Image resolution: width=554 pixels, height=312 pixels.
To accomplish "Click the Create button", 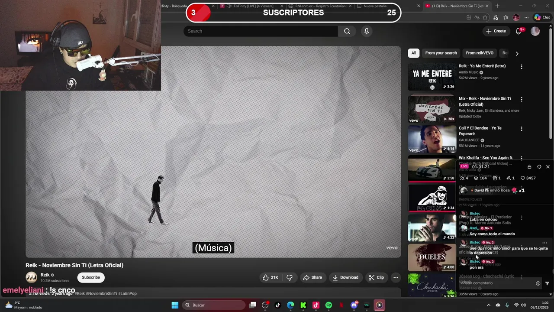I will (496, 31).
